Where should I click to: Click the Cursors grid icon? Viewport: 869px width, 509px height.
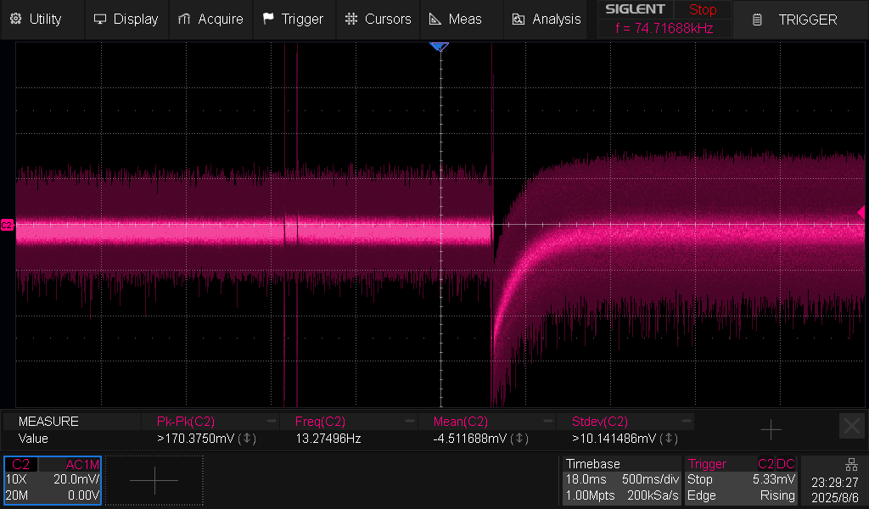350,19
